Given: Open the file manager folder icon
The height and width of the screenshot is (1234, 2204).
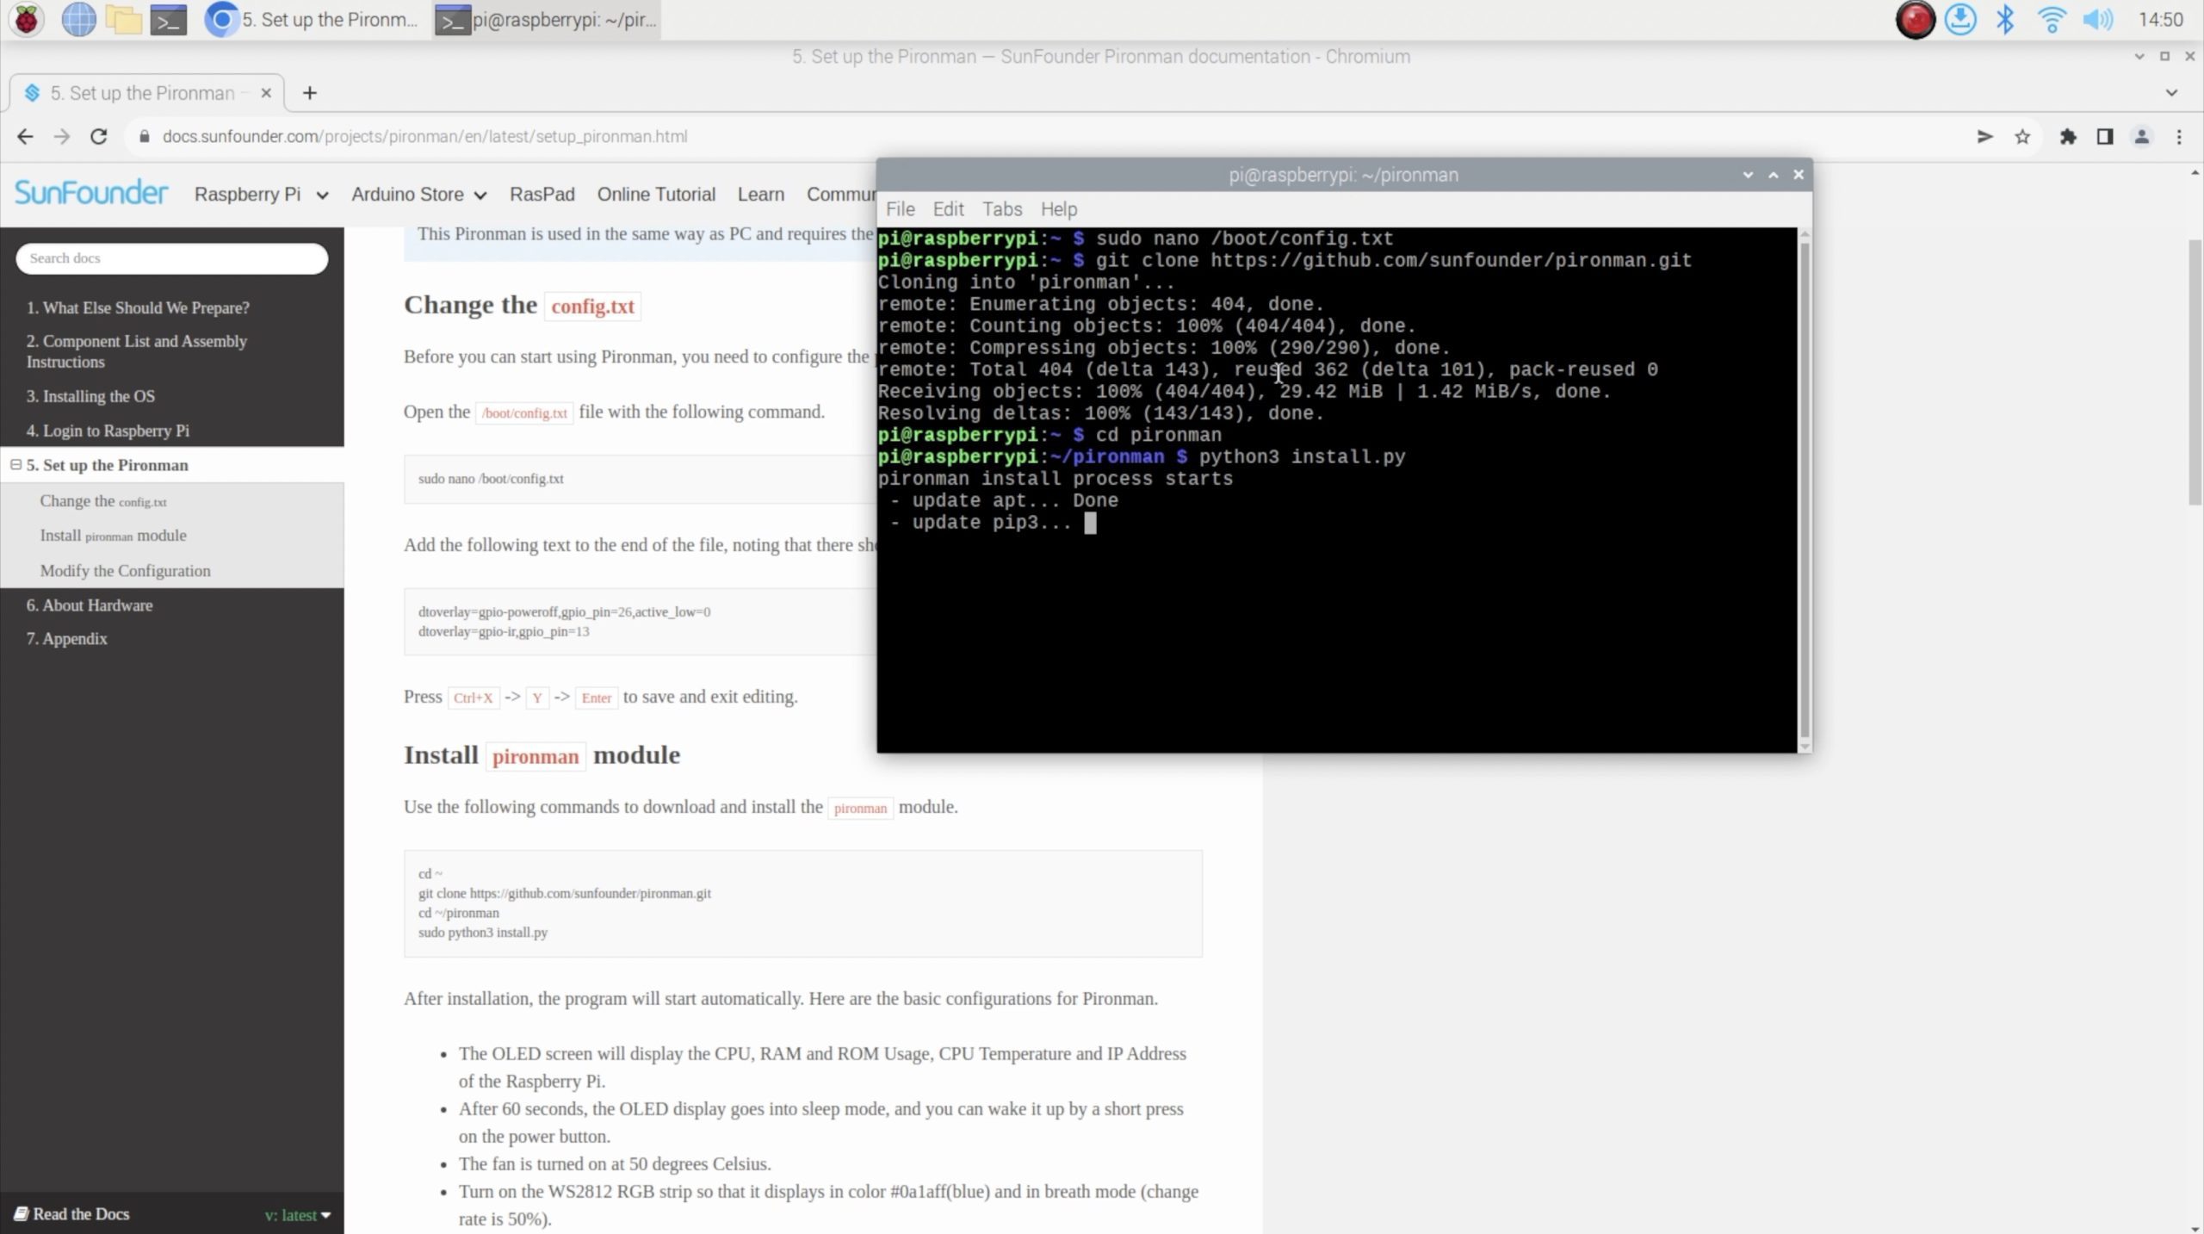Looking at the screenshot, I should 123,19.
